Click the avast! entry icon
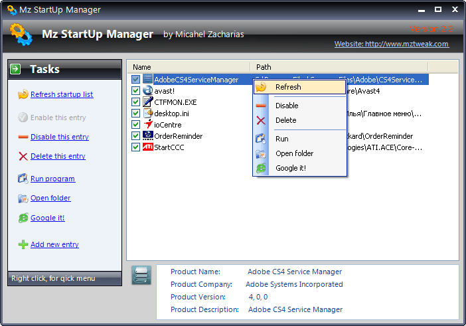The height and width of the screenshot is (326, 466). tap(148, 90)
